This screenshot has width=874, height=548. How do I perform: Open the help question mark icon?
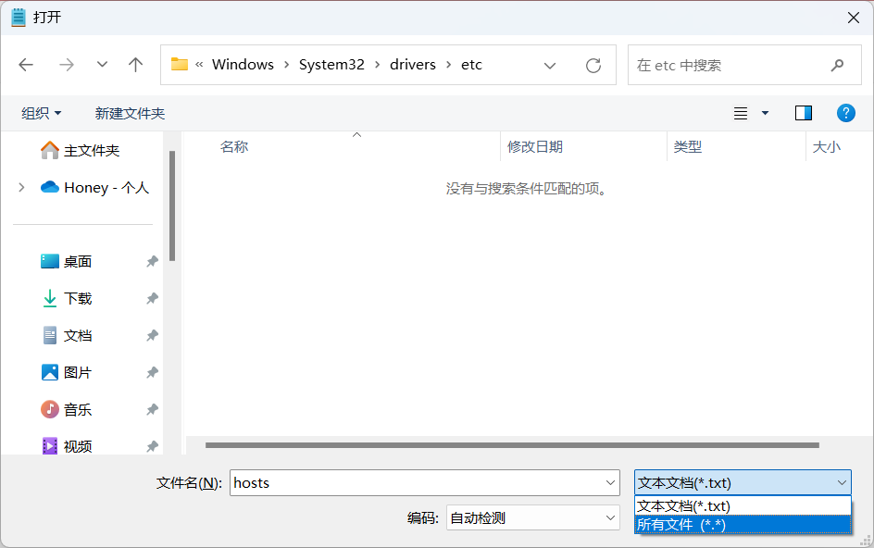point(845,113)
